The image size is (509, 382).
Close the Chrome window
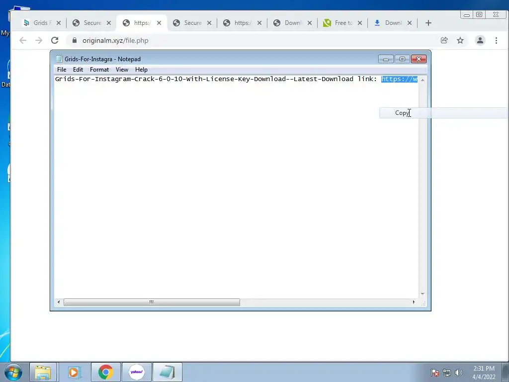coord(496,14)
